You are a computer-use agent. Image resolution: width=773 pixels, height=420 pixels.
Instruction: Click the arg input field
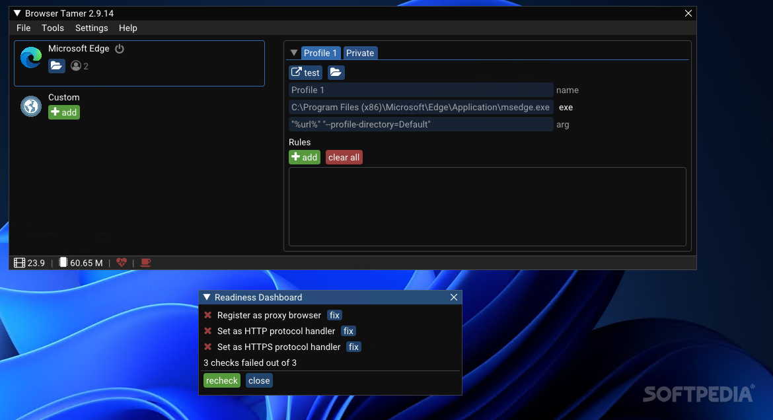(420, 125)
